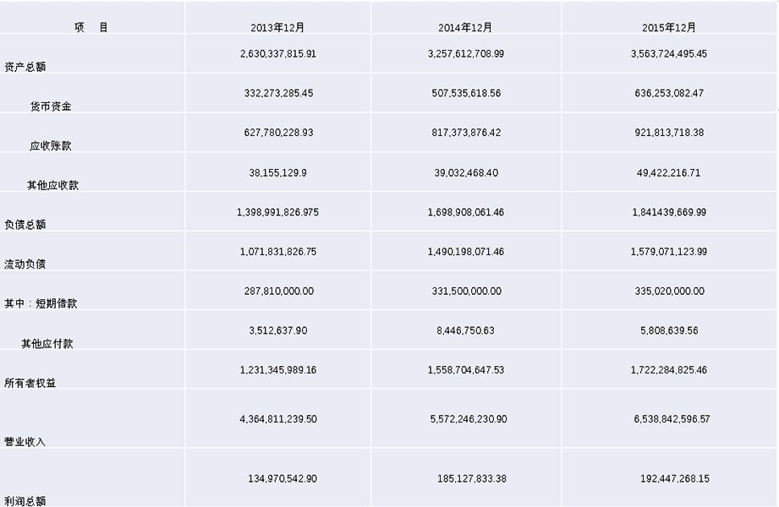Select the 应收账款 row label

[x=51, y=145]
